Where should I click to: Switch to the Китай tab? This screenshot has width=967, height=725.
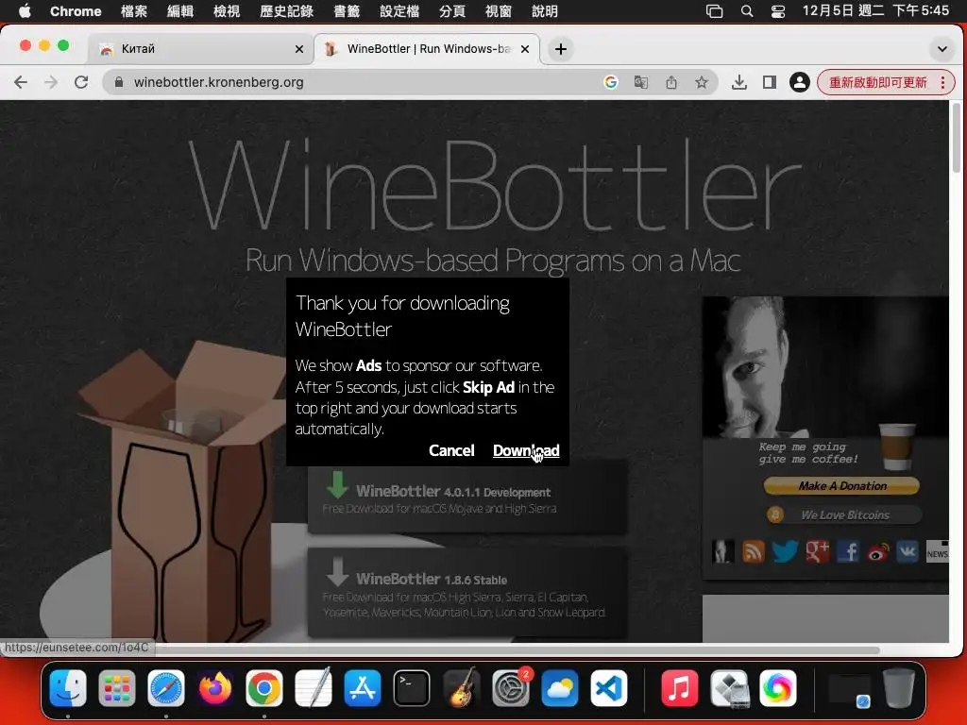(x=200, y=49)
